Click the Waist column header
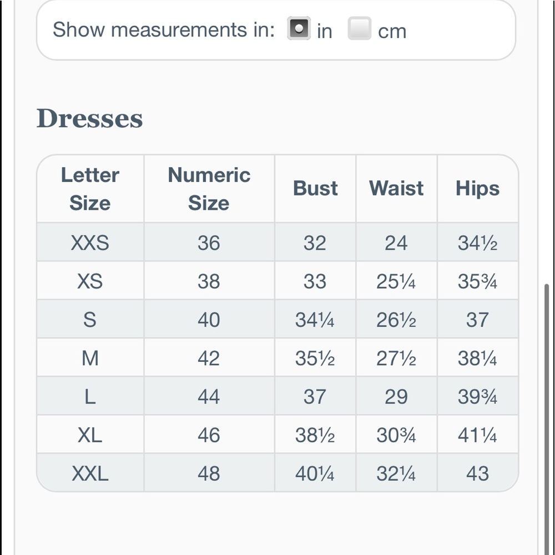Screen dimensions: 555x555 [396, 189]
